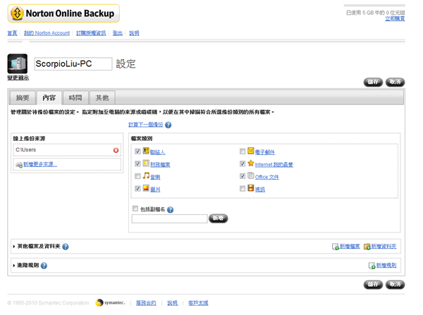The image size is (423, 315).
Task: Click the help icon beside 包括副檔名
Action: coord(171,209)
